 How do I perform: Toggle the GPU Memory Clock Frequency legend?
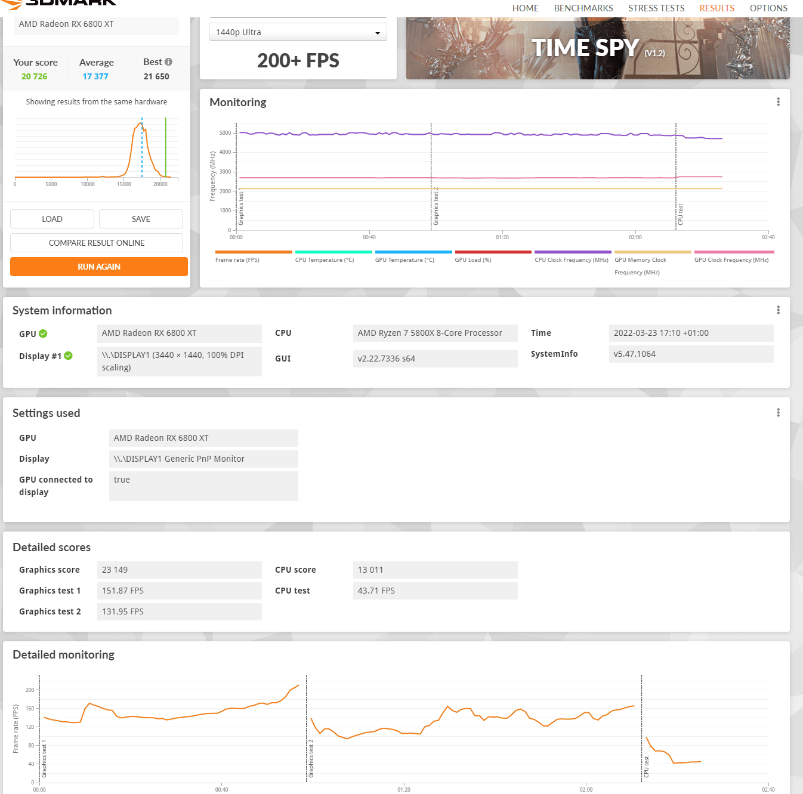point(653,263)
